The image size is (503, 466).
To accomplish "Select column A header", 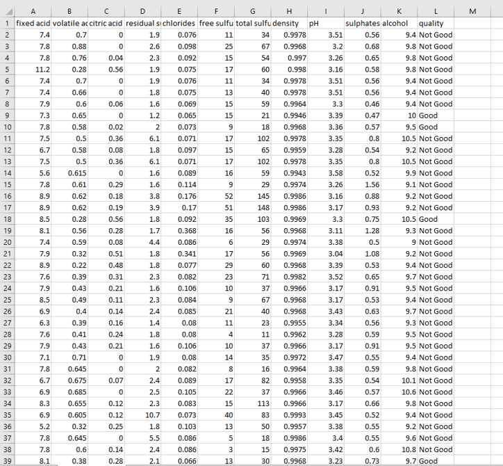I will click(33, 12).
